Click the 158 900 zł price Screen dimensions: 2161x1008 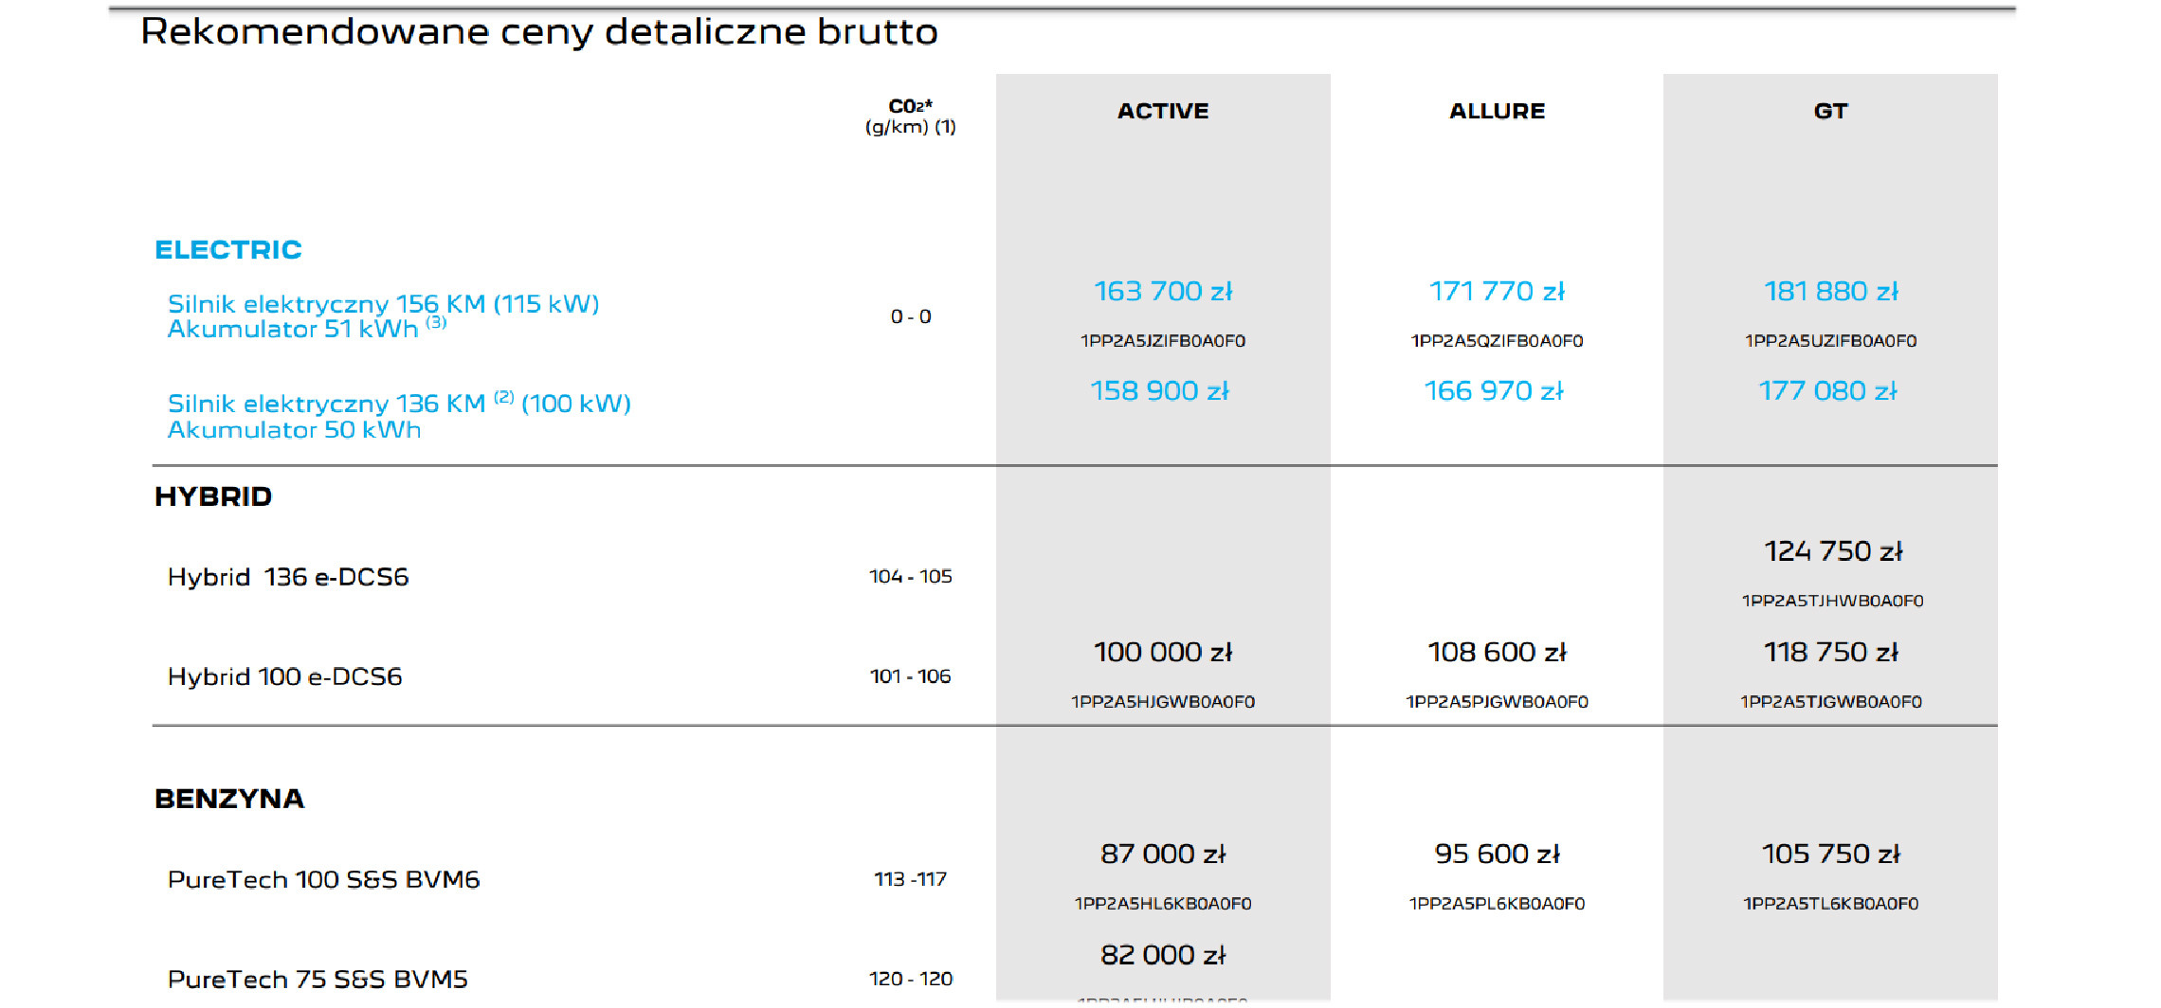coord(1159,390)
